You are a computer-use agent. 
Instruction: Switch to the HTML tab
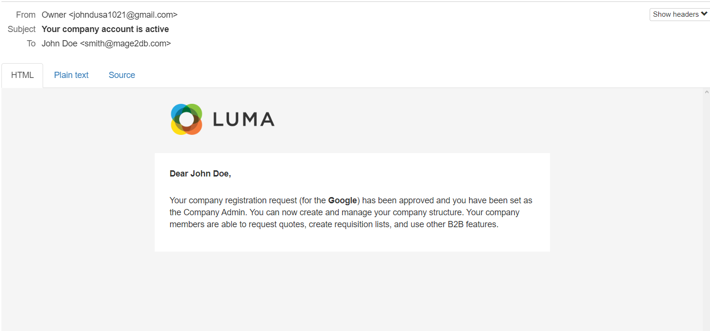(23, 75)
